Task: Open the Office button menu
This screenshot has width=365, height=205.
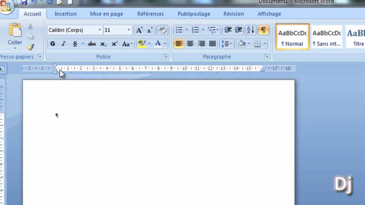Action: pos(6,6)
